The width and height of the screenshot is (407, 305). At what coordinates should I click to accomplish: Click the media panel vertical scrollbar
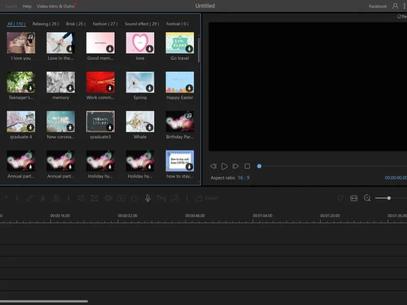point(199,50)
